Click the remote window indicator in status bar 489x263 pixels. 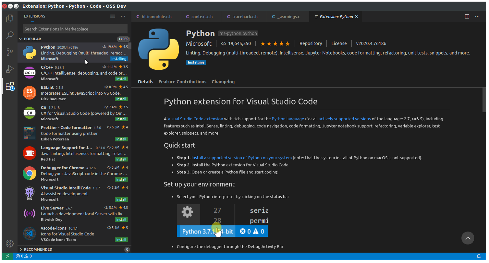point(7,256)
